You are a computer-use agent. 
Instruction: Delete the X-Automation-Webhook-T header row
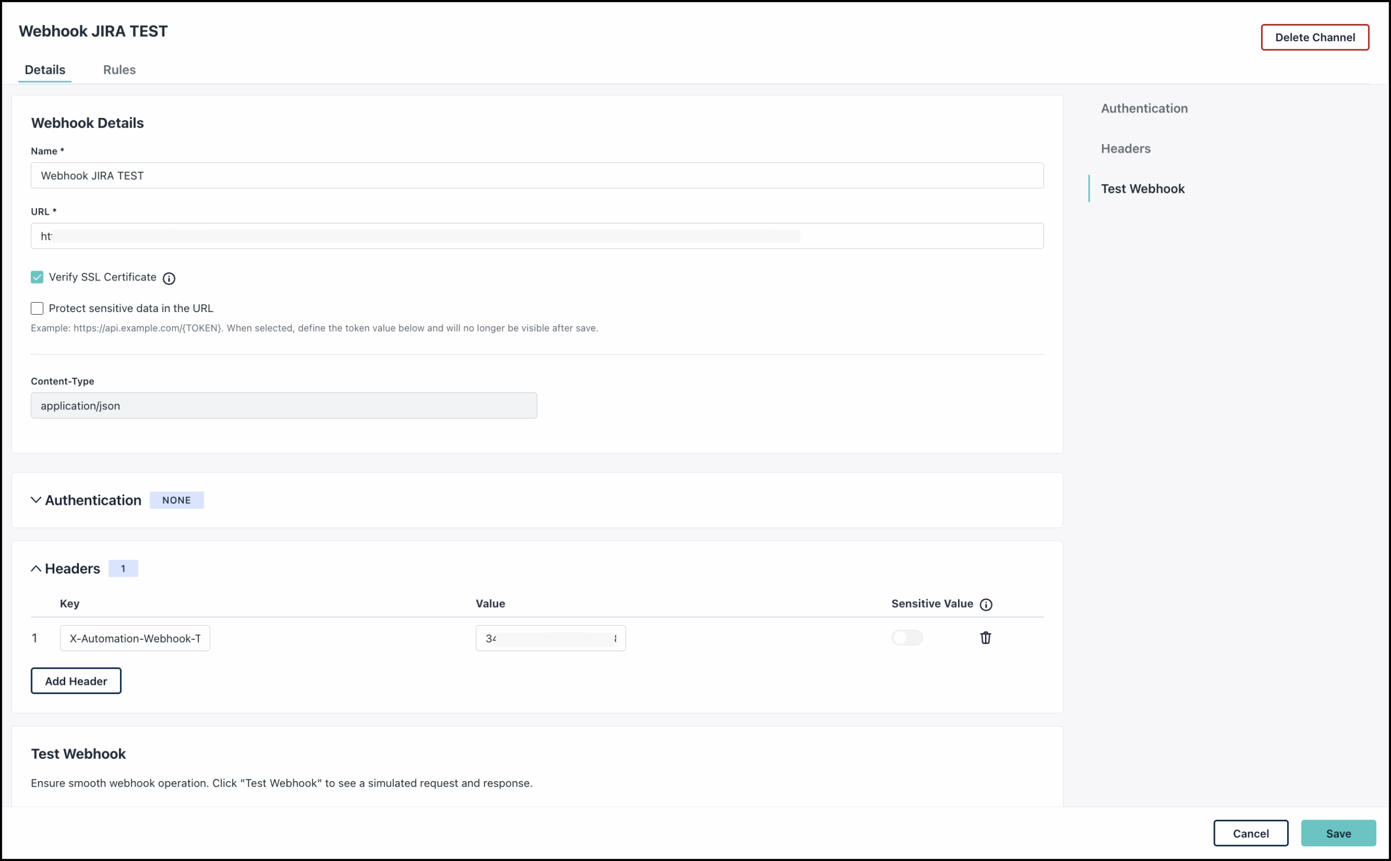point(986,638)
